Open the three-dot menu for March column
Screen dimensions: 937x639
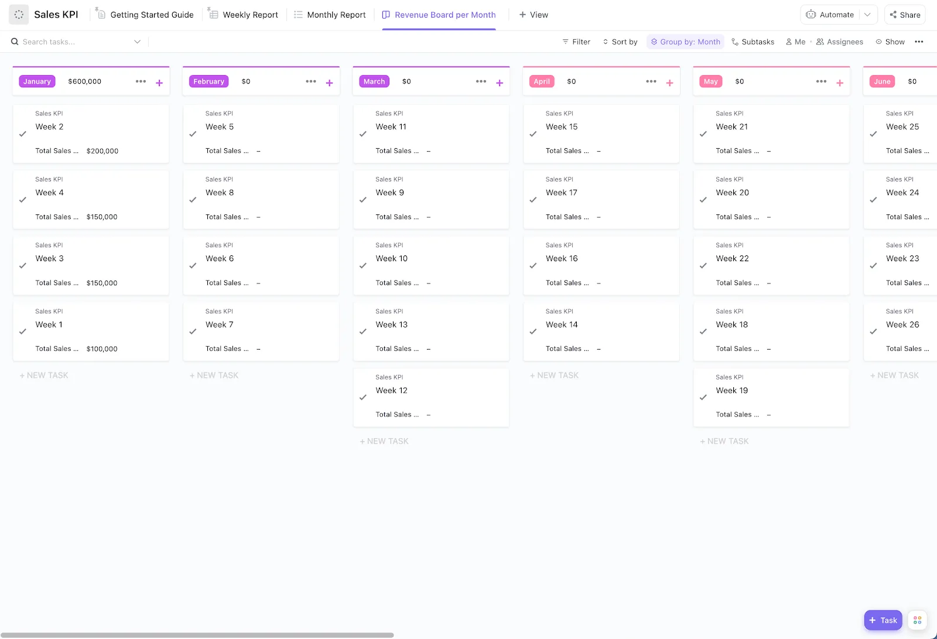point(481,81)
